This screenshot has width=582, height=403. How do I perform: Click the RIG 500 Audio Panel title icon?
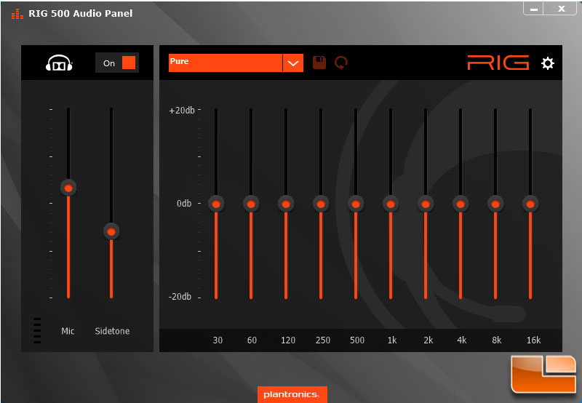(x=17, y=14)
